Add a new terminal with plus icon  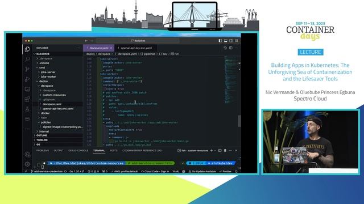tap(211, 151)
